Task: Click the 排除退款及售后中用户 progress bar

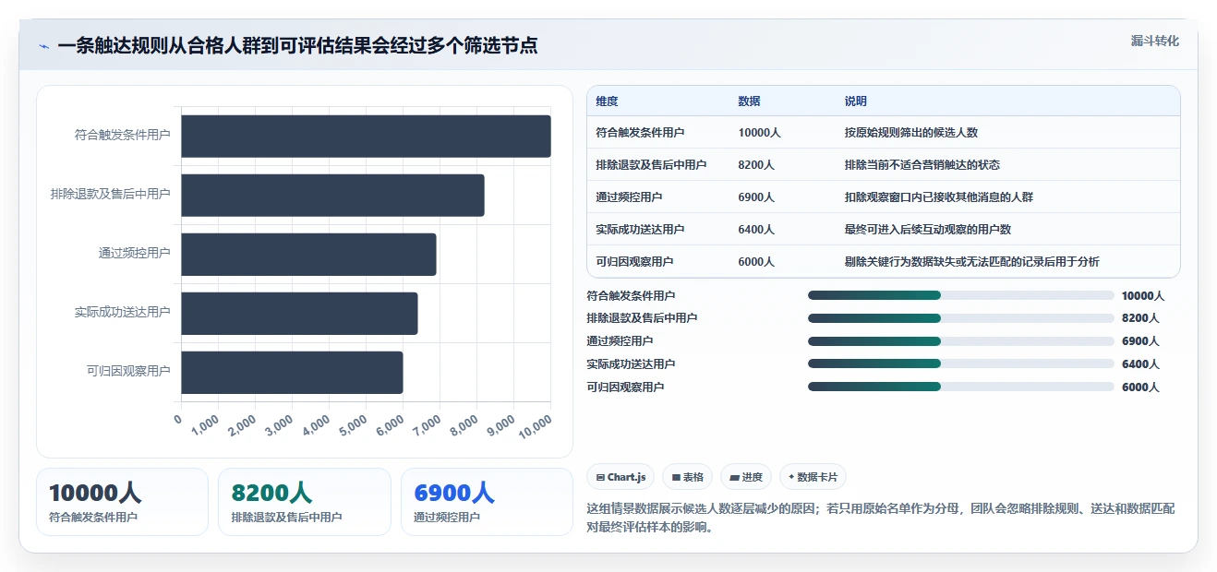Action: (961, 318)
